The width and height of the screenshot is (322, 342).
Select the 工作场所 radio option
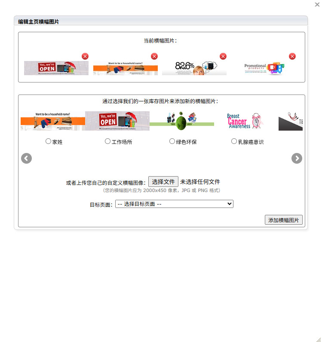pyautogui.click(x=107, y=141)
